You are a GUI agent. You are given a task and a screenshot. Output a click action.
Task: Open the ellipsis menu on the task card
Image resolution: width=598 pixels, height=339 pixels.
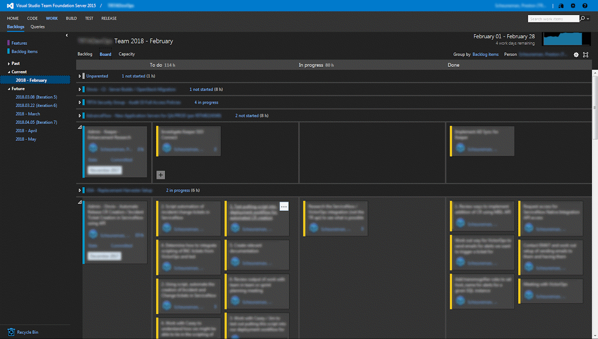point(284,206)
